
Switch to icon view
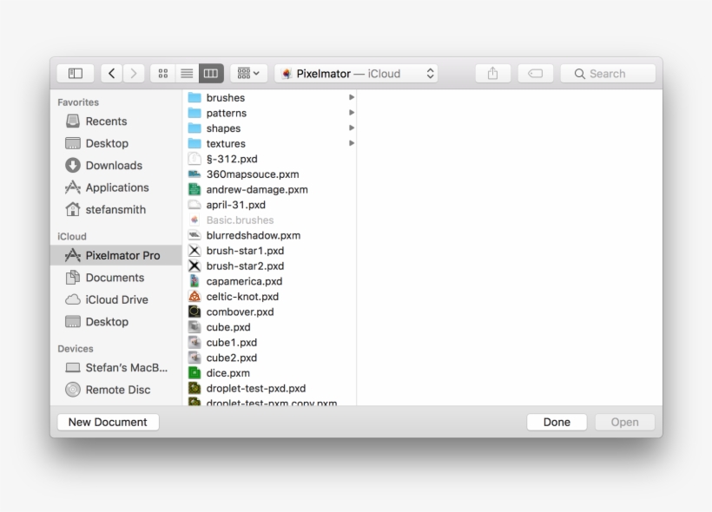click(x=162, y=73)
